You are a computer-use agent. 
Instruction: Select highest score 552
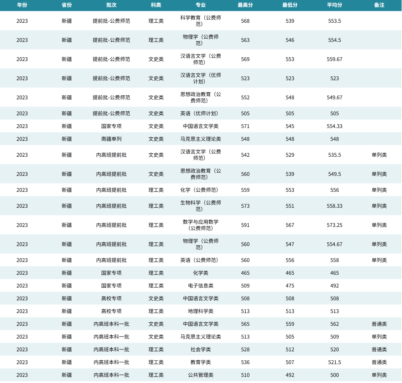point(245,98)
